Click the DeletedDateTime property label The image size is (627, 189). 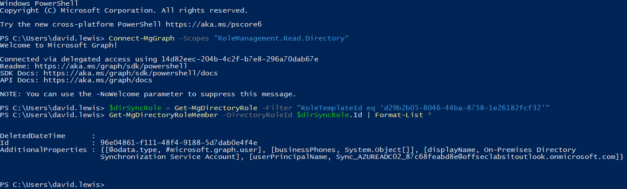33,136
